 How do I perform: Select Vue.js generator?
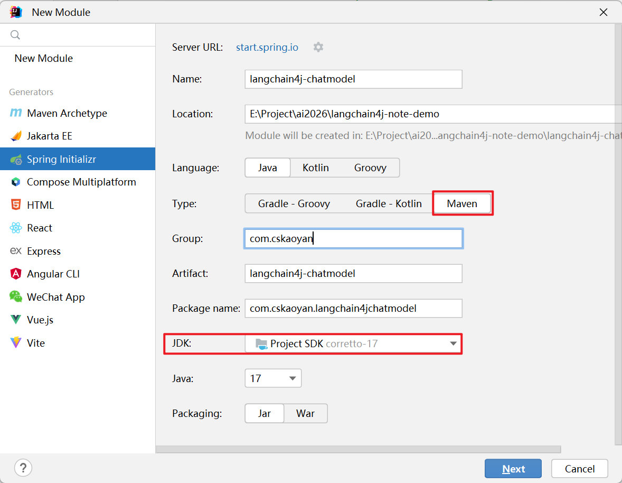tap(78, 320)
